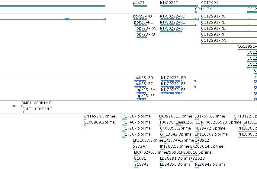Select protein ppk23-PC
The width and height of the screenshot is (257, 169).
[143, 84]
